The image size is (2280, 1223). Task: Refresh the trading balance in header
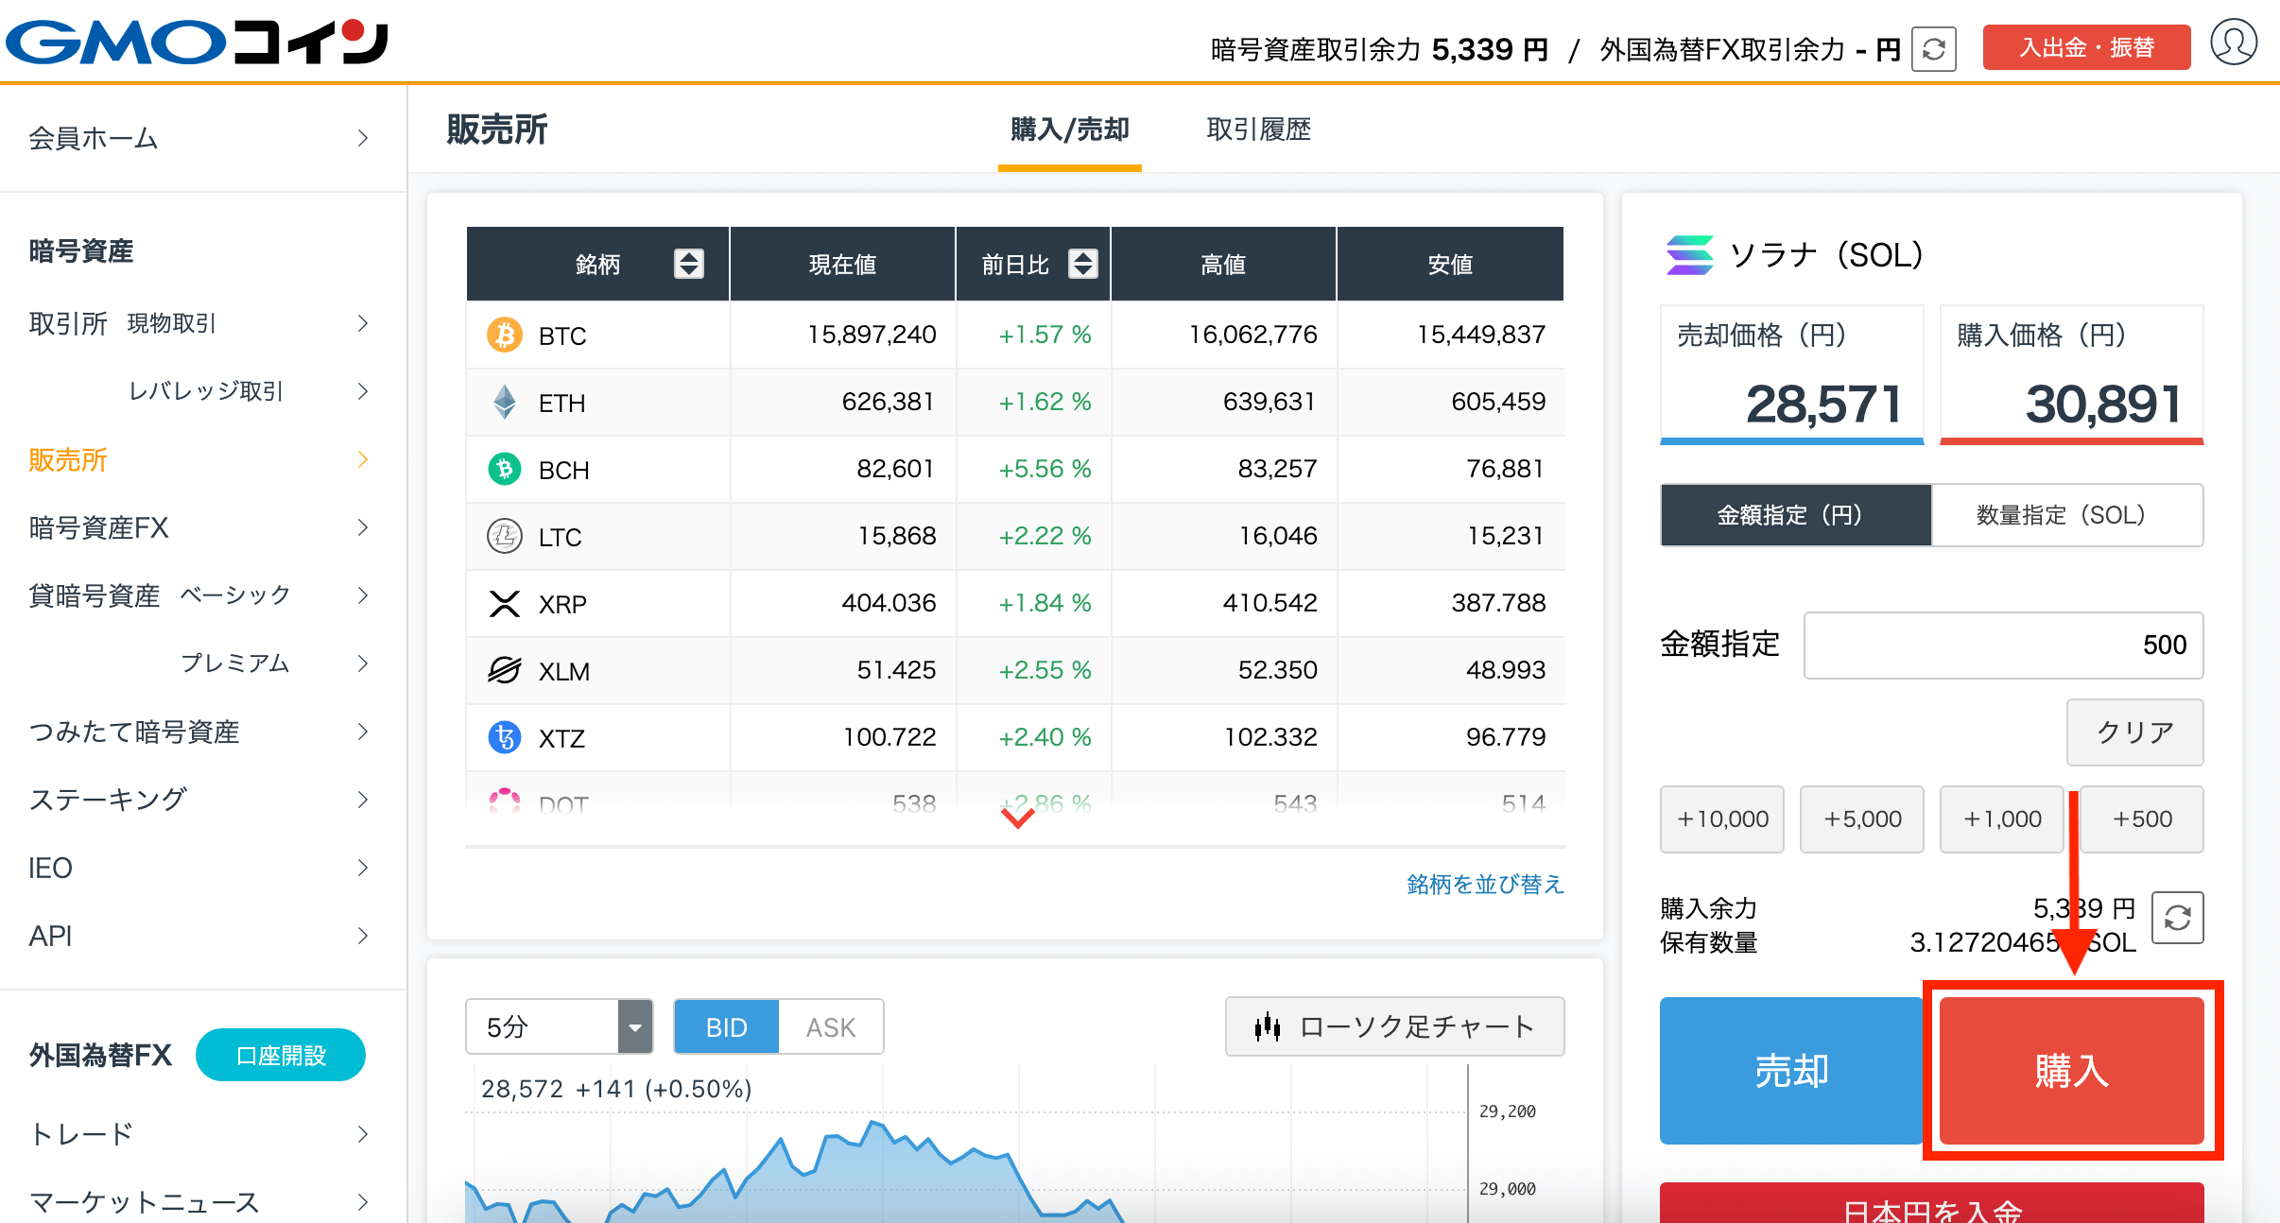click(1933, 49)
